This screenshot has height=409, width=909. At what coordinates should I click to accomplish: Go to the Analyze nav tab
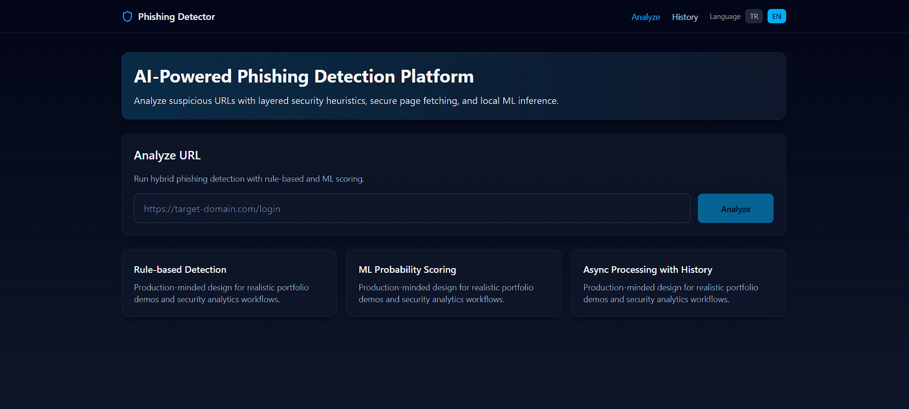click(646, 17)
